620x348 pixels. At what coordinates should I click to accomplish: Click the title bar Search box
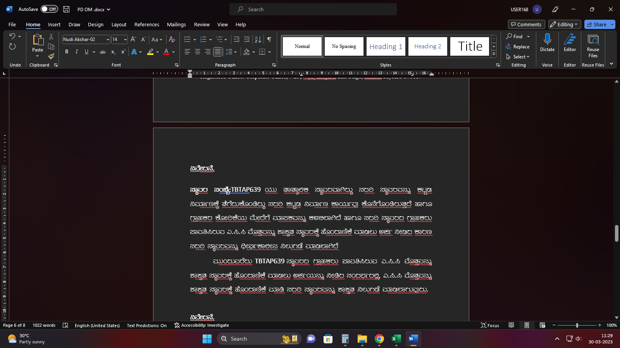click(x=313, y=9)
